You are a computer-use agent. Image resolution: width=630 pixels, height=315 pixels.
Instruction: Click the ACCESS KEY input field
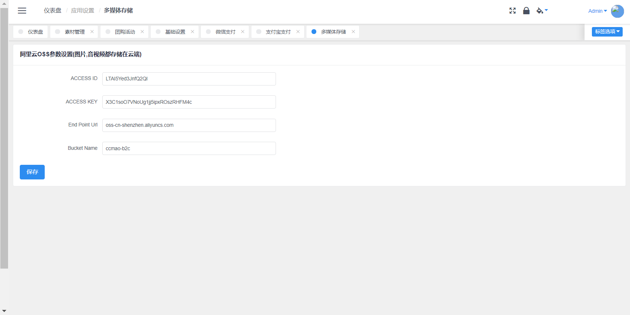coord(189,102)
